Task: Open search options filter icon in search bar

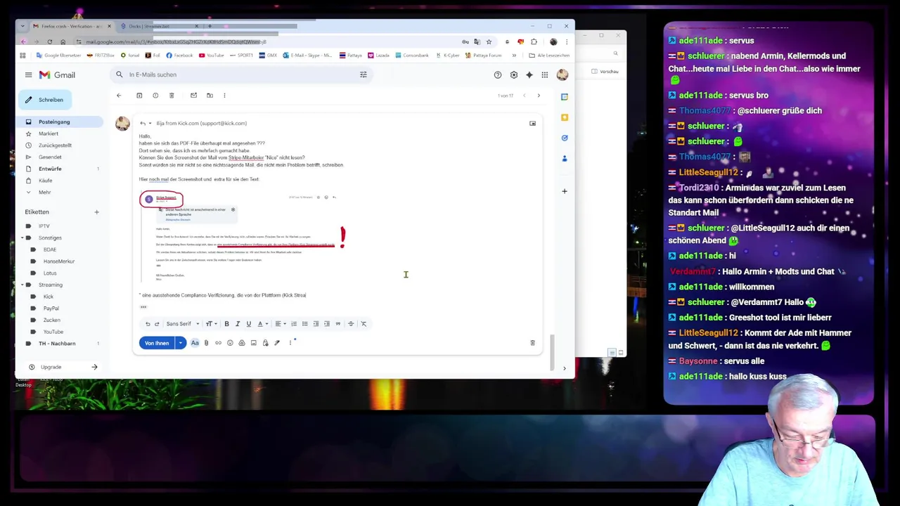Action: click(364, 74)
